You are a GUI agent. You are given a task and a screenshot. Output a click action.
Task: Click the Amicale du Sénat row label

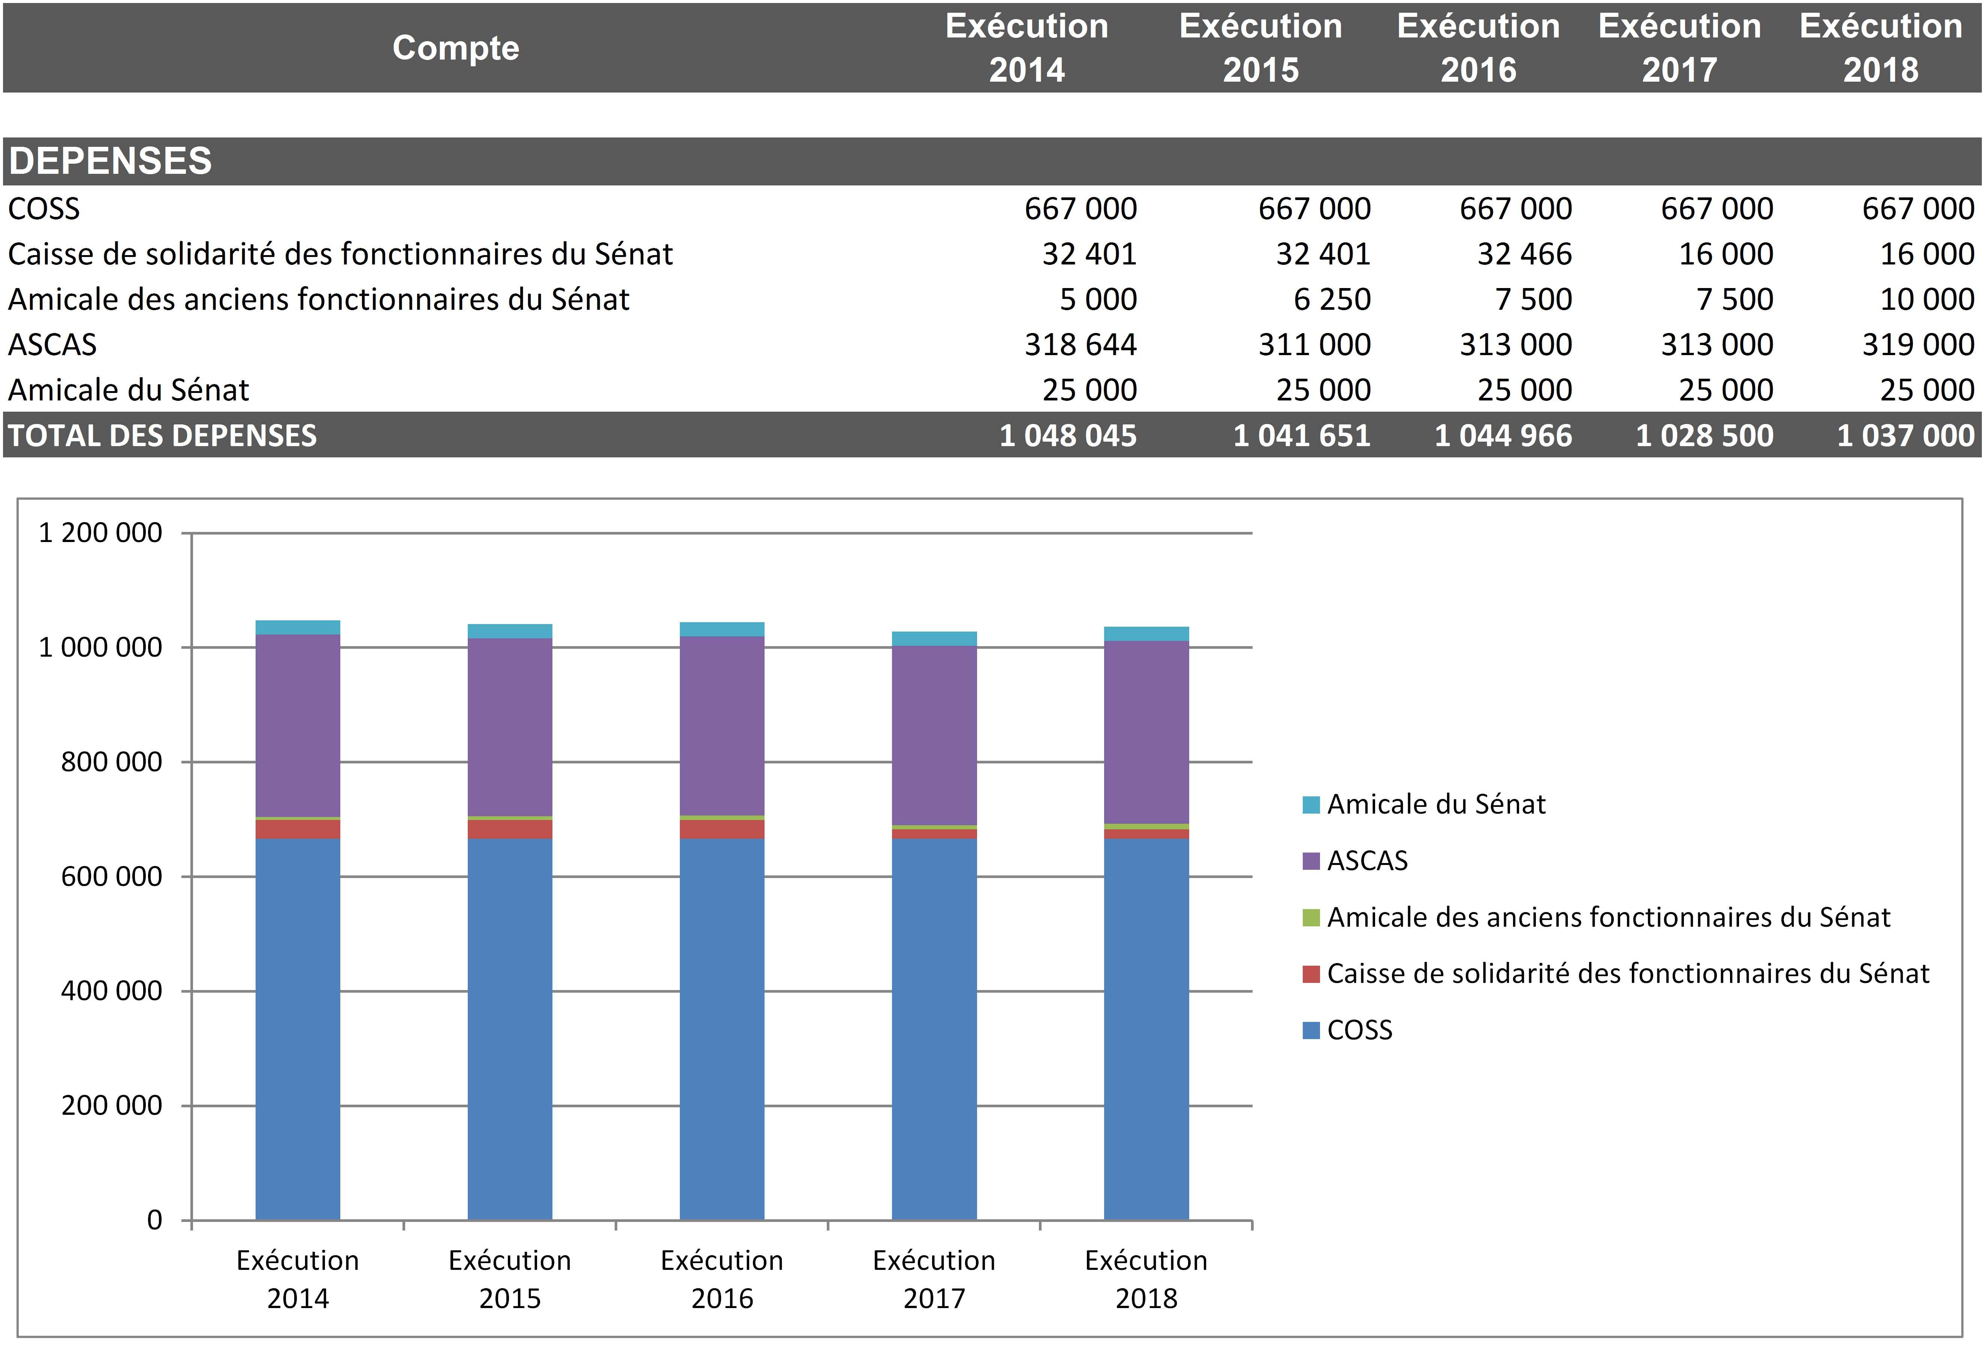(x=128, y=390)
